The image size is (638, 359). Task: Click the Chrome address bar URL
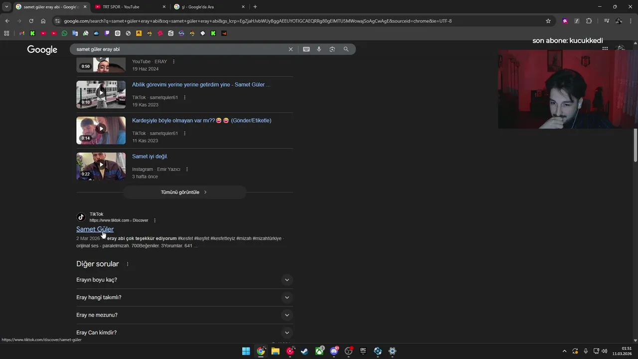click(258, 21)
